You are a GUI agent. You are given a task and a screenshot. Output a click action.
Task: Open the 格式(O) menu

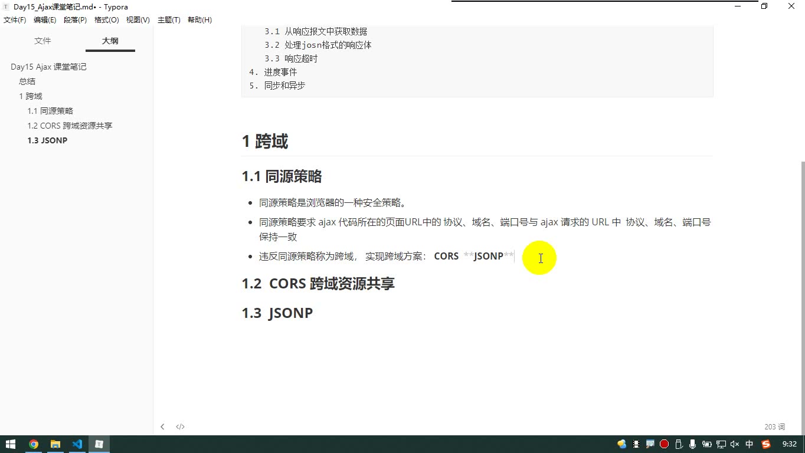[107, 20]
